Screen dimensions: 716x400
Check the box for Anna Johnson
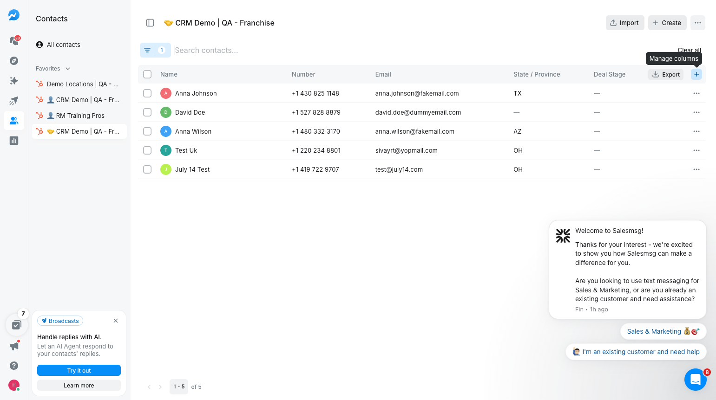pyautogui.click(x=147, y=93)
